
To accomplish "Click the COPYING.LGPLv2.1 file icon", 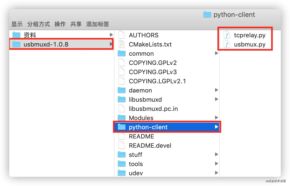I will pos(121,81).
